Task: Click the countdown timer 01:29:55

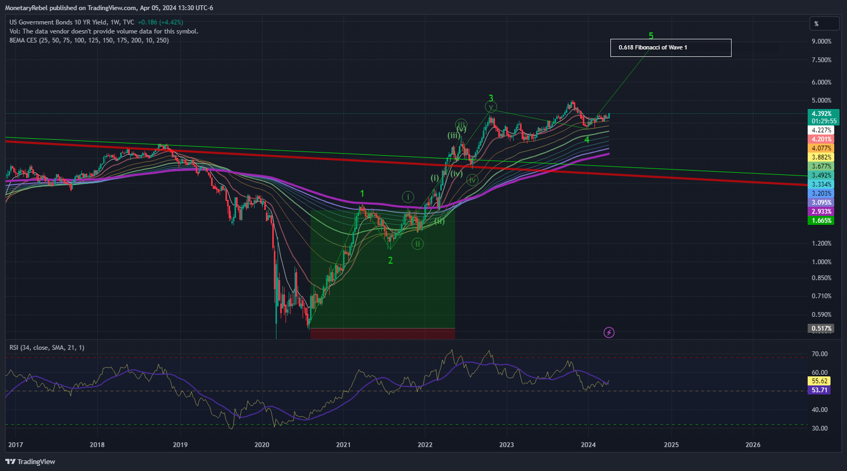Action: coord(823,121)
